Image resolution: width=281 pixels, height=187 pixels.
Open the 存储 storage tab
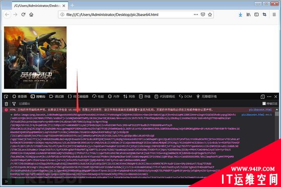[145, 97]
